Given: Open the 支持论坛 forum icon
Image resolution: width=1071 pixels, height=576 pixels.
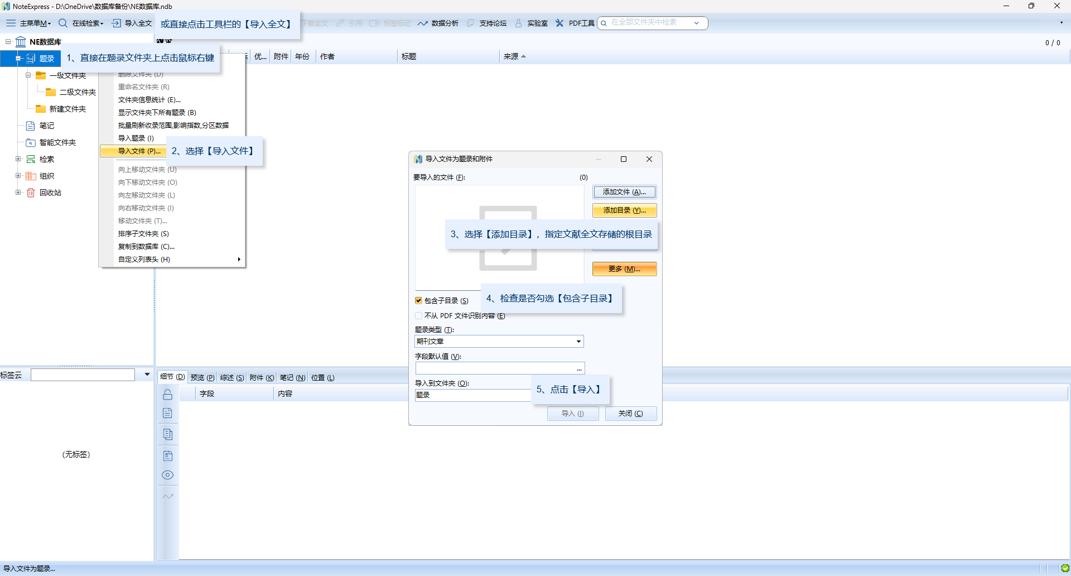Looking at the screenshot, I should coord(471,23).
